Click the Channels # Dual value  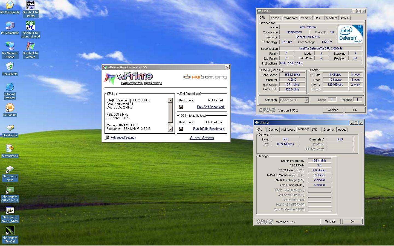point(340,139)
